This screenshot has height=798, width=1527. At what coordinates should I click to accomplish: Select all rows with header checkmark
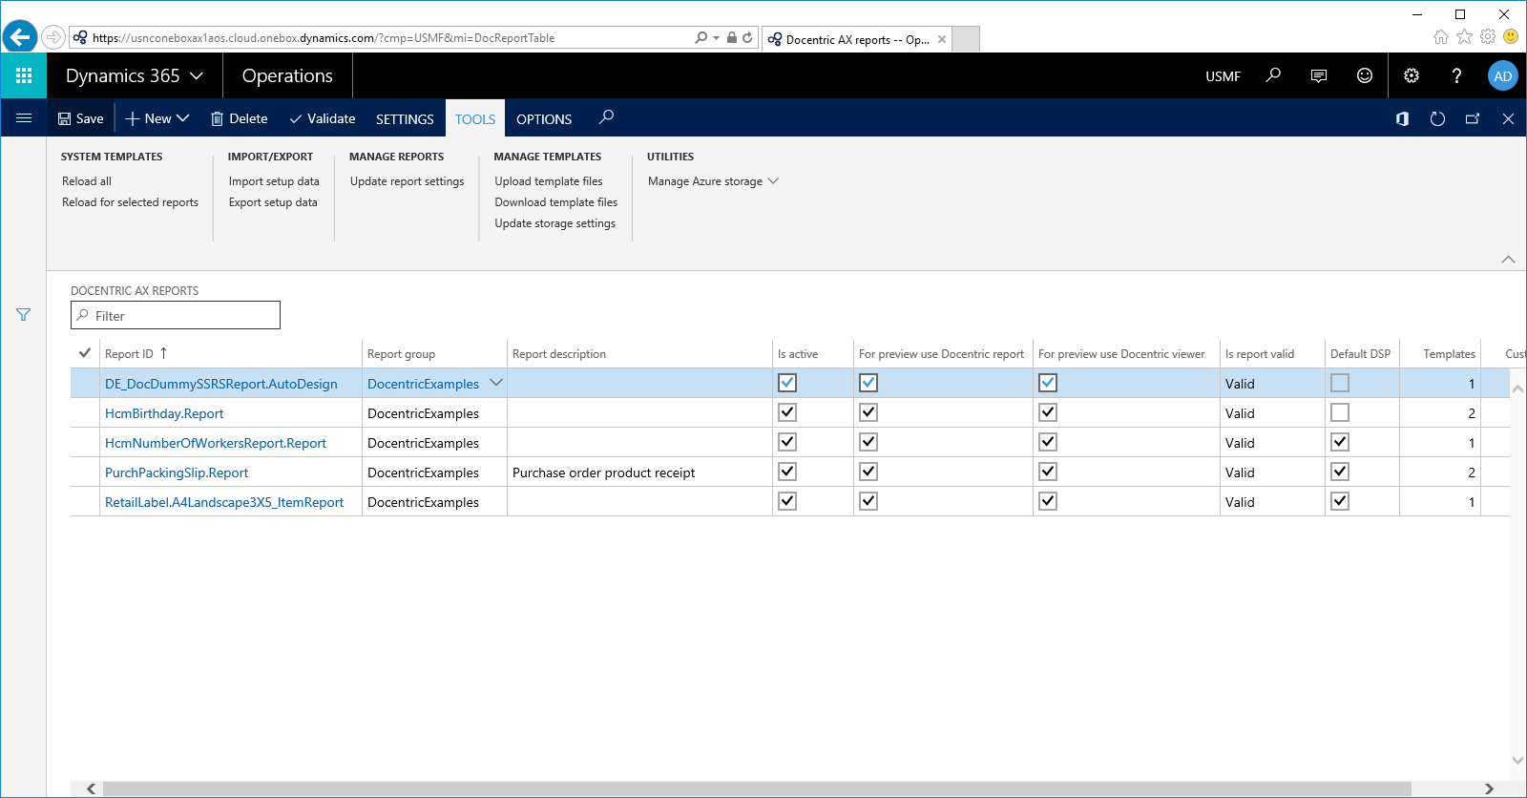tap(85, 353)
